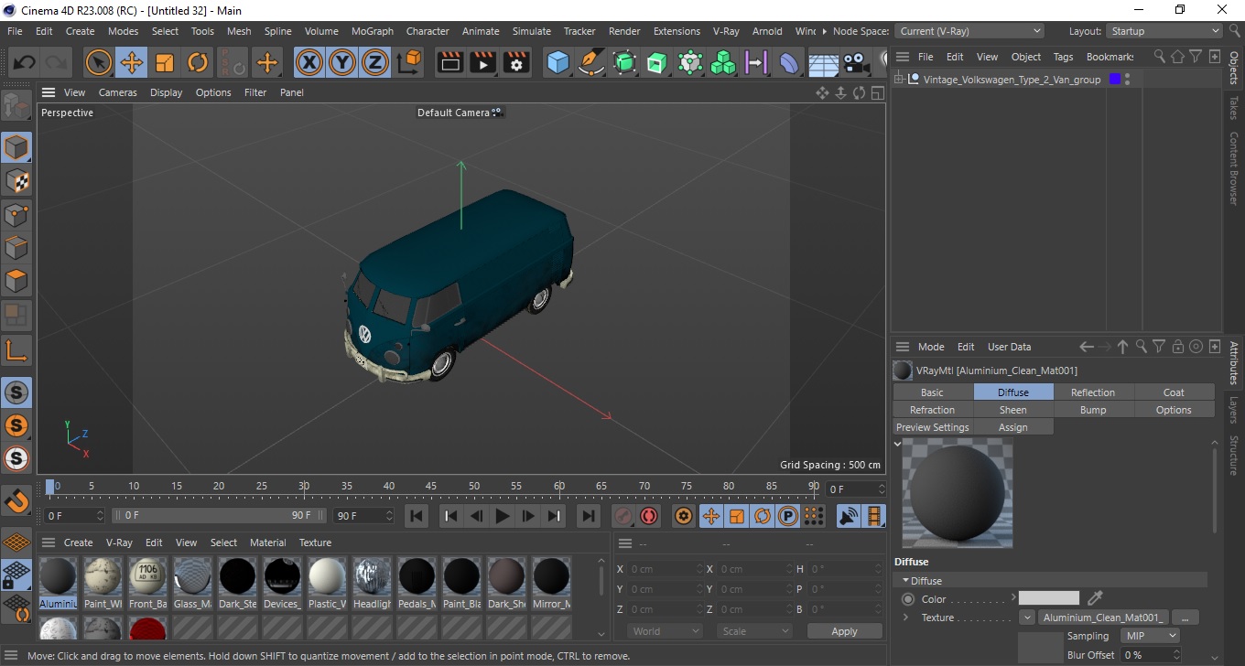The height and width of the screenshot is (666, 1245).
Task: Click Van group layer color swatch
Action: (x=1114, y=80)
